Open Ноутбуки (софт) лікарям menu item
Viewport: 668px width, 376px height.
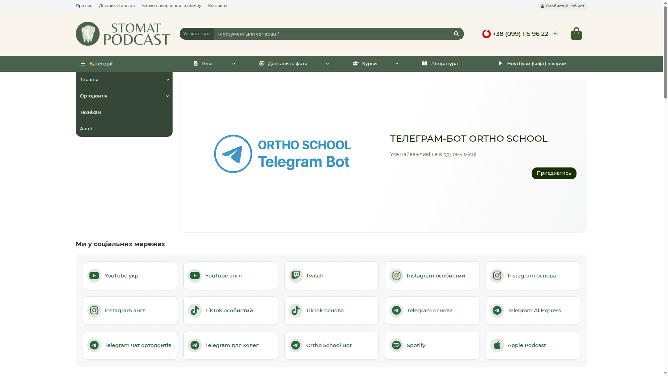[536, 64]
